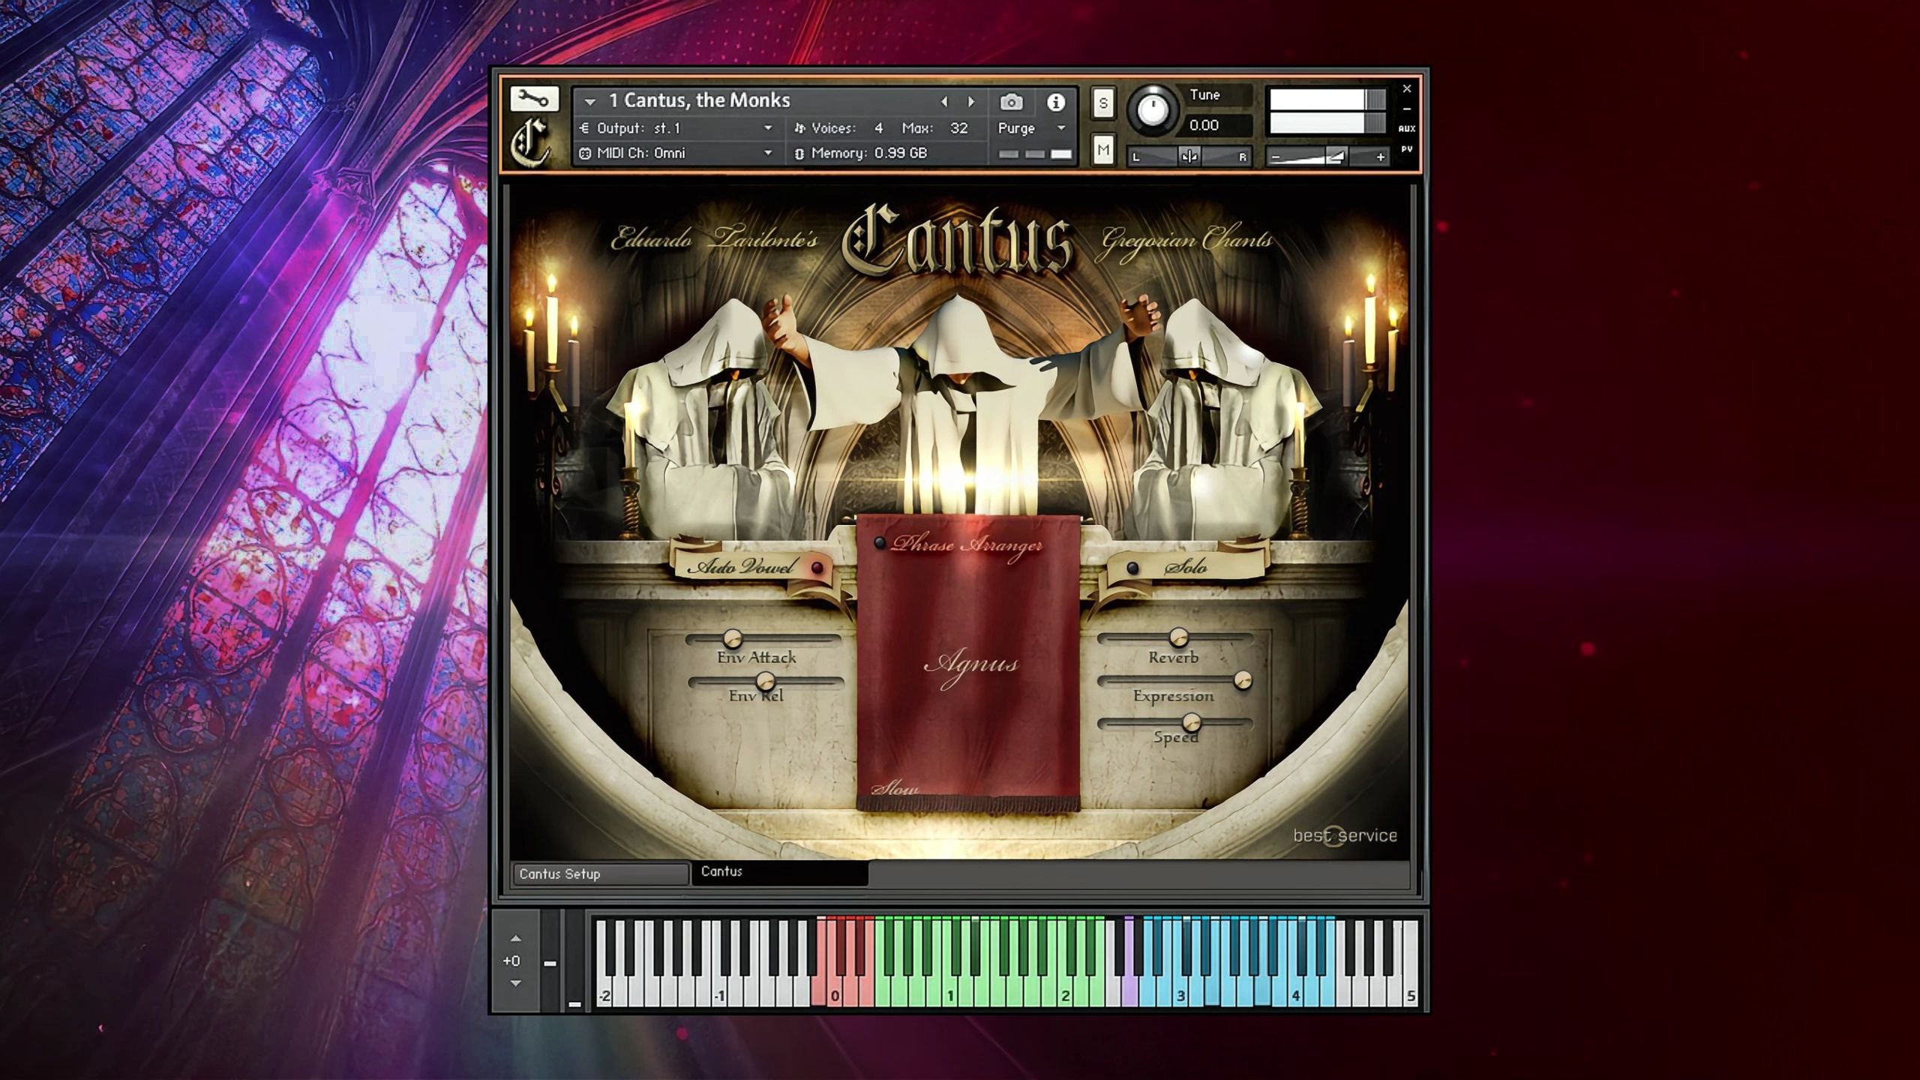This screenshot has height=1080, width=1920.
Task: Click the gothic C Cantus logo icon
Action: pyautogui.click(x=530, y=142)
